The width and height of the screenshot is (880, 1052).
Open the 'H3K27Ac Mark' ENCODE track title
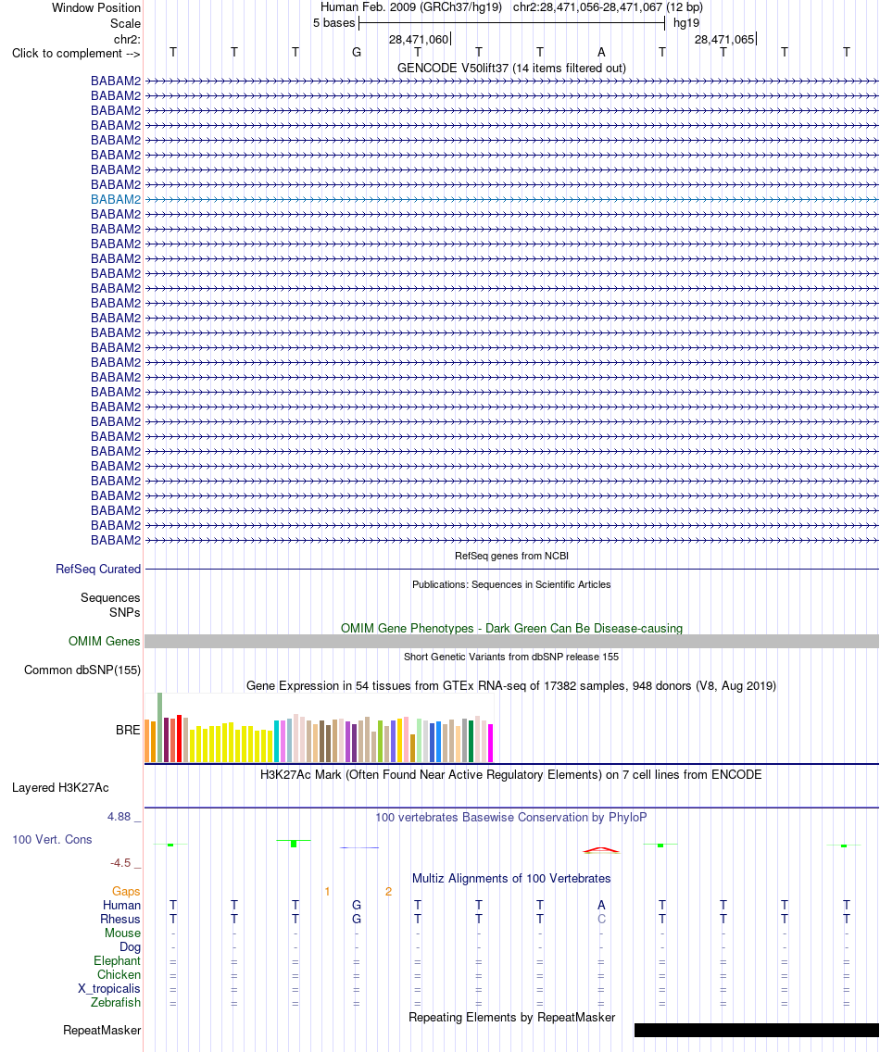(511, 775)
